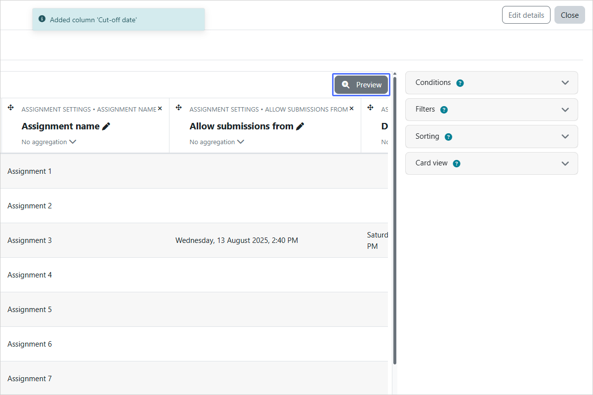Click the Preview button
This screenshot has width=593, height=395.
tap(361, 85)
